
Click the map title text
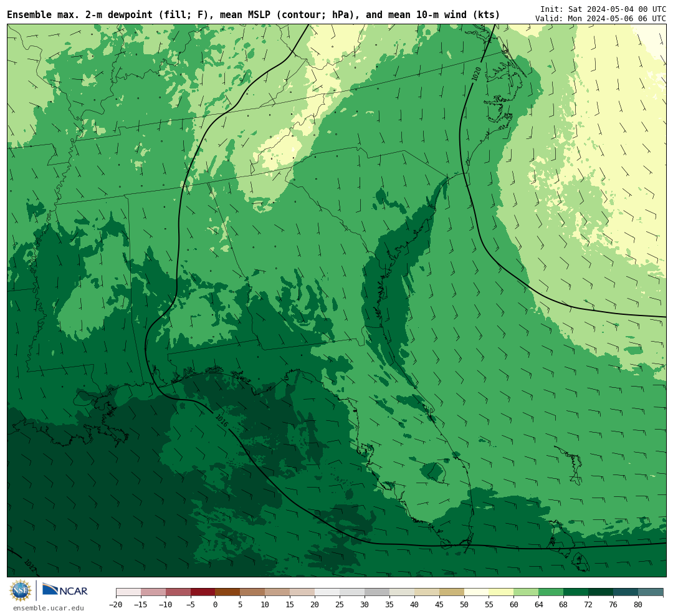click(x=253, y=15)
